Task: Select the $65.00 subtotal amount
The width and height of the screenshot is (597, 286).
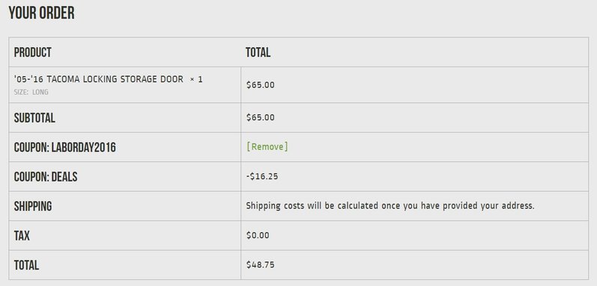Action: click(261, 117)
